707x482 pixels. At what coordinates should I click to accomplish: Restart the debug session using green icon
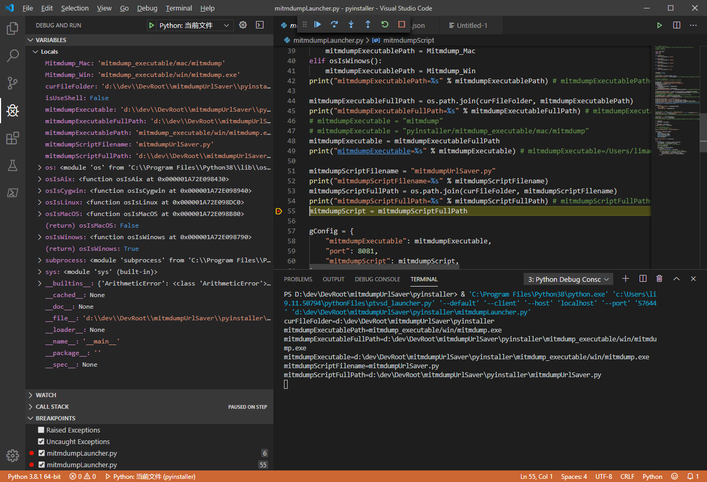click(385, 24)
